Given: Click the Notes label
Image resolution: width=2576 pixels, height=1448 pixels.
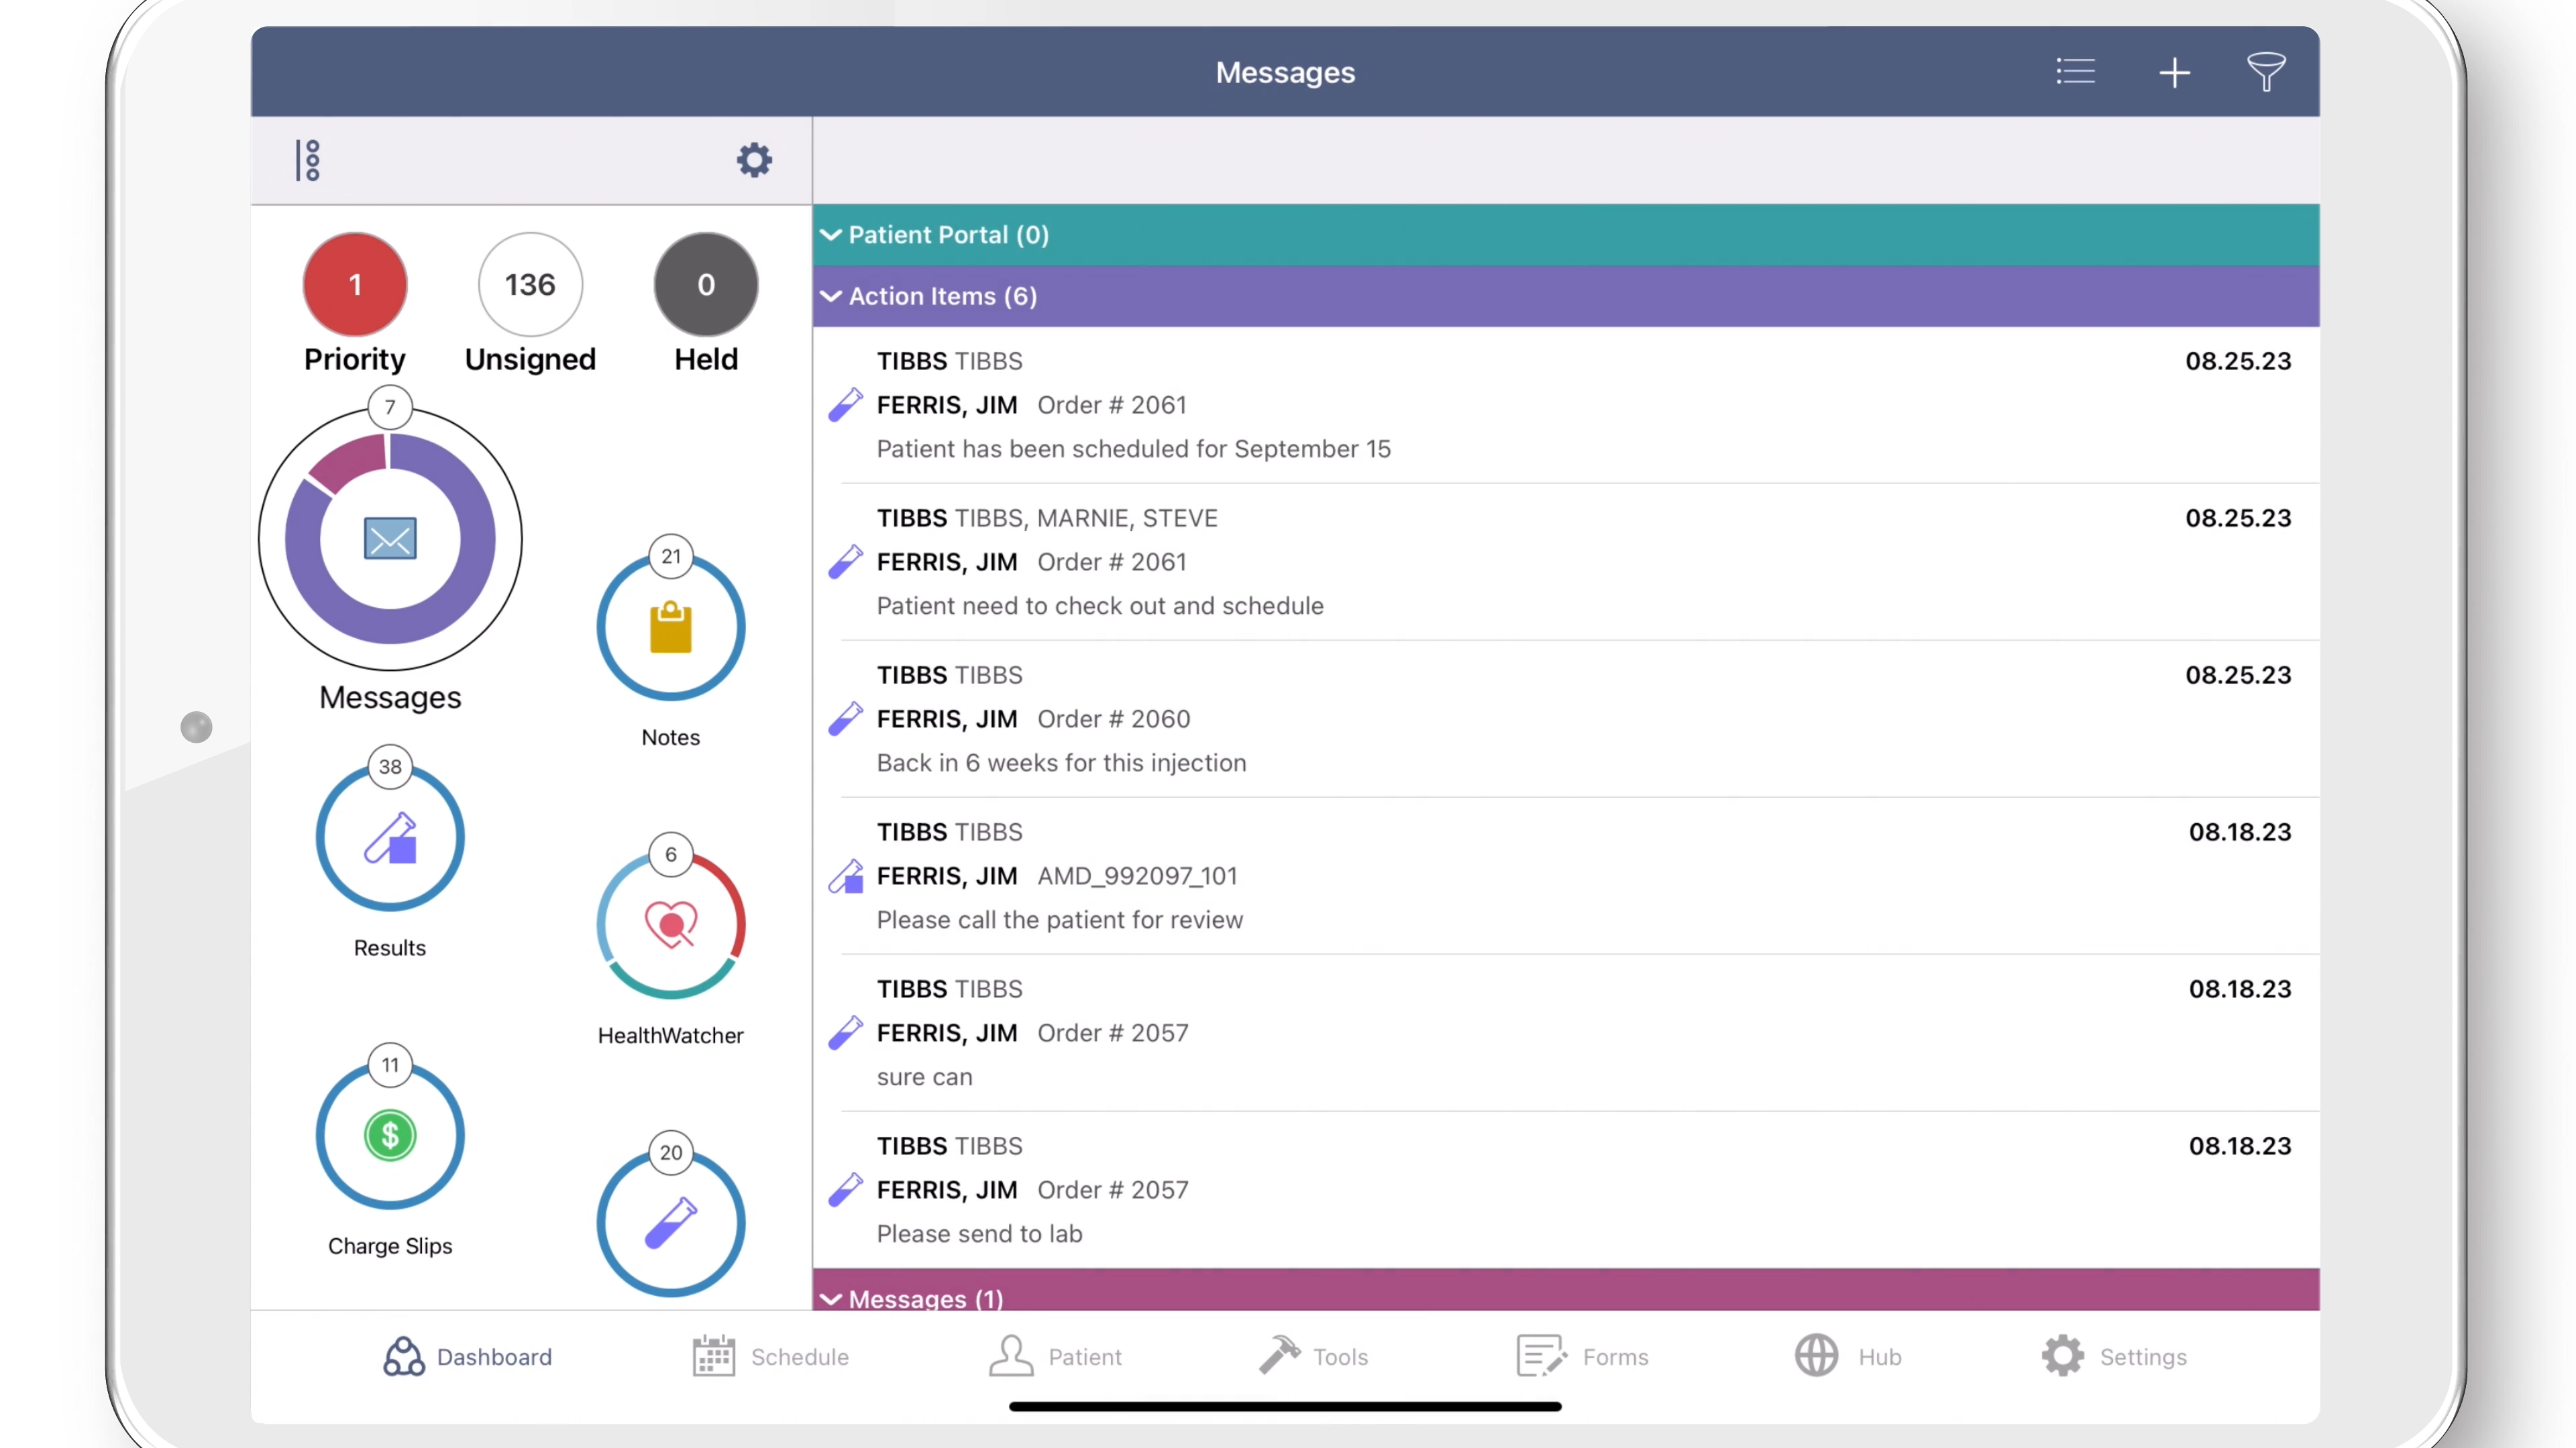Looking at the screenshot, I should pyautogui.click(x=671, y=737).
